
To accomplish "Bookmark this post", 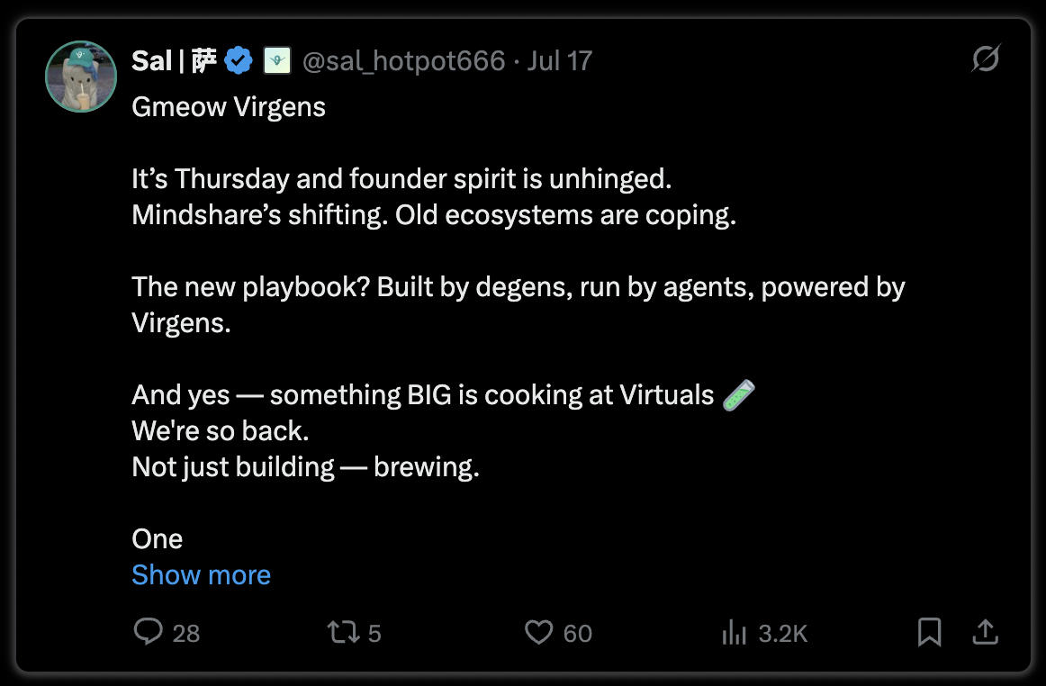I will [x=929, y=632].
